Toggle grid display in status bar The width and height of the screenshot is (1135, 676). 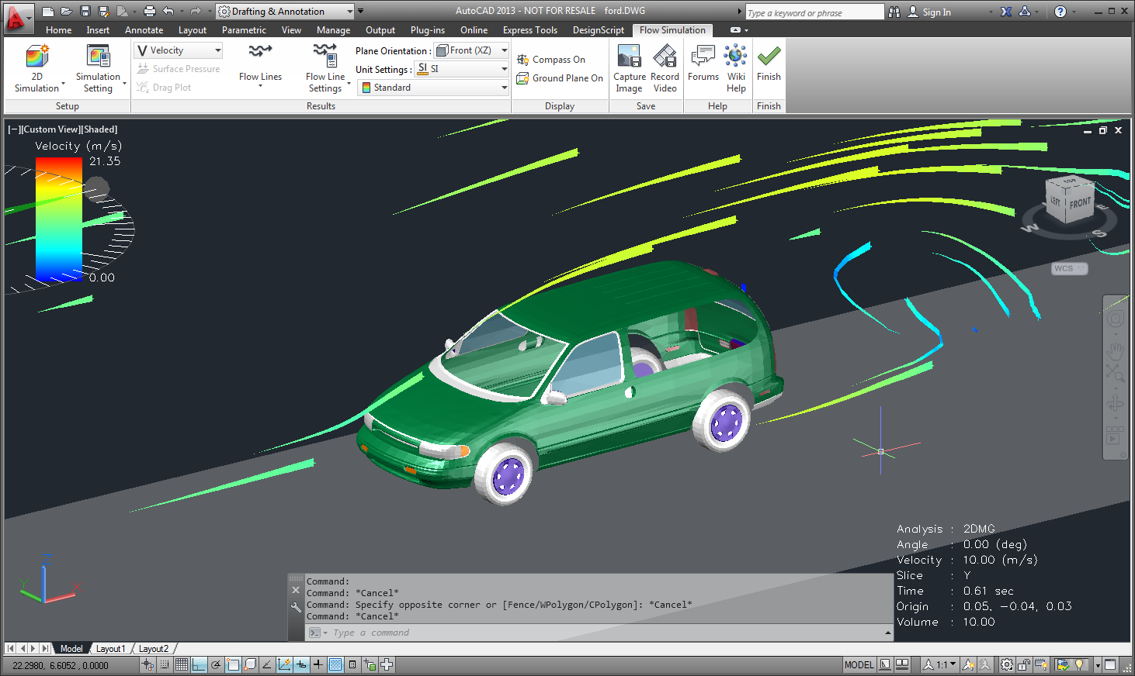coord(182,664)
